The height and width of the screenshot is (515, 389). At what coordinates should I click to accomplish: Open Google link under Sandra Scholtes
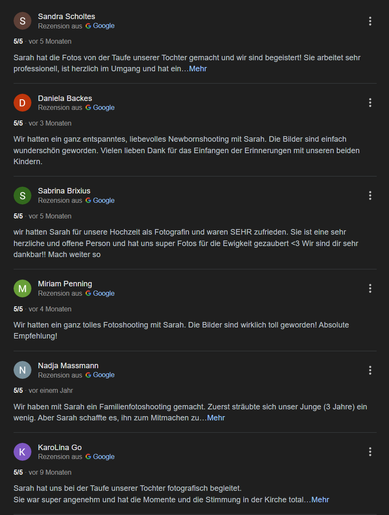pos(103,26)
